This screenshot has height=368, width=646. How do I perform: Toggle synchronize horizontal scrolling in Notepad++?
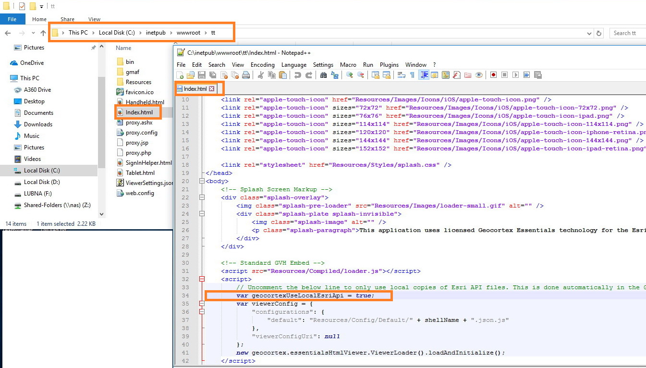point(387,75)
